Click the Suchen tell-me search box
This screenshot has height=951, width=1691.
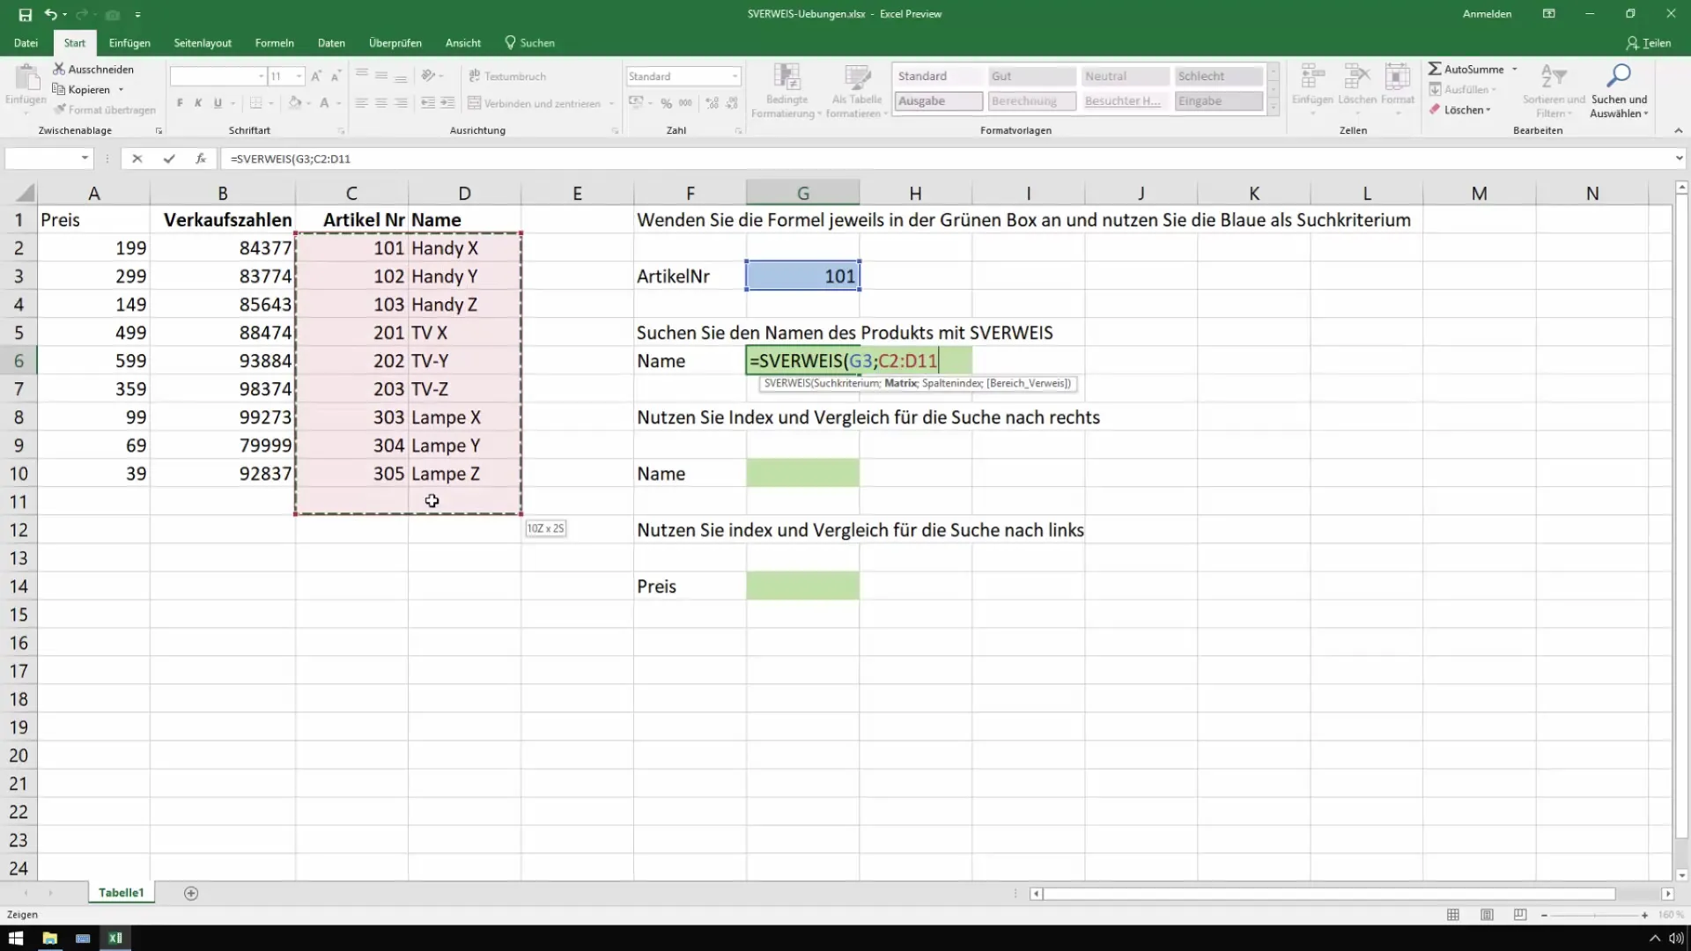529,42
